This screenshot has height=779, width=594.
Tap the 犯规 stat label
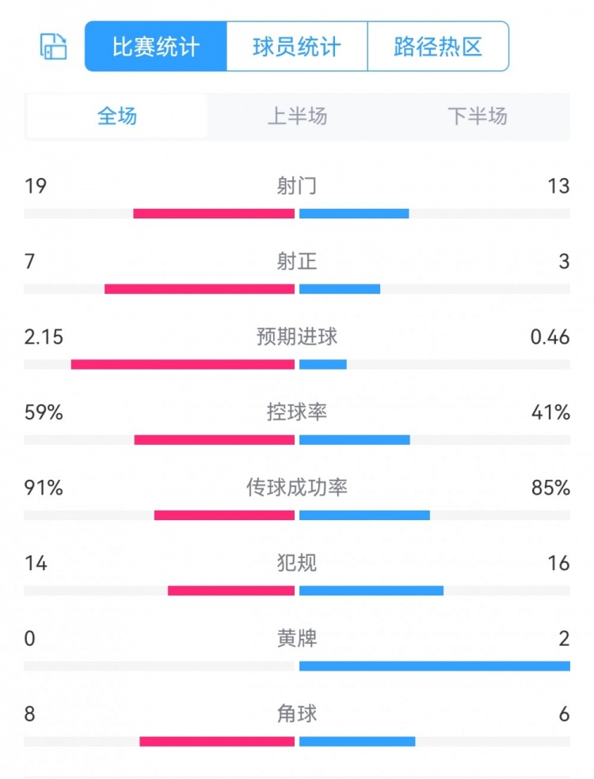[297, 563]
